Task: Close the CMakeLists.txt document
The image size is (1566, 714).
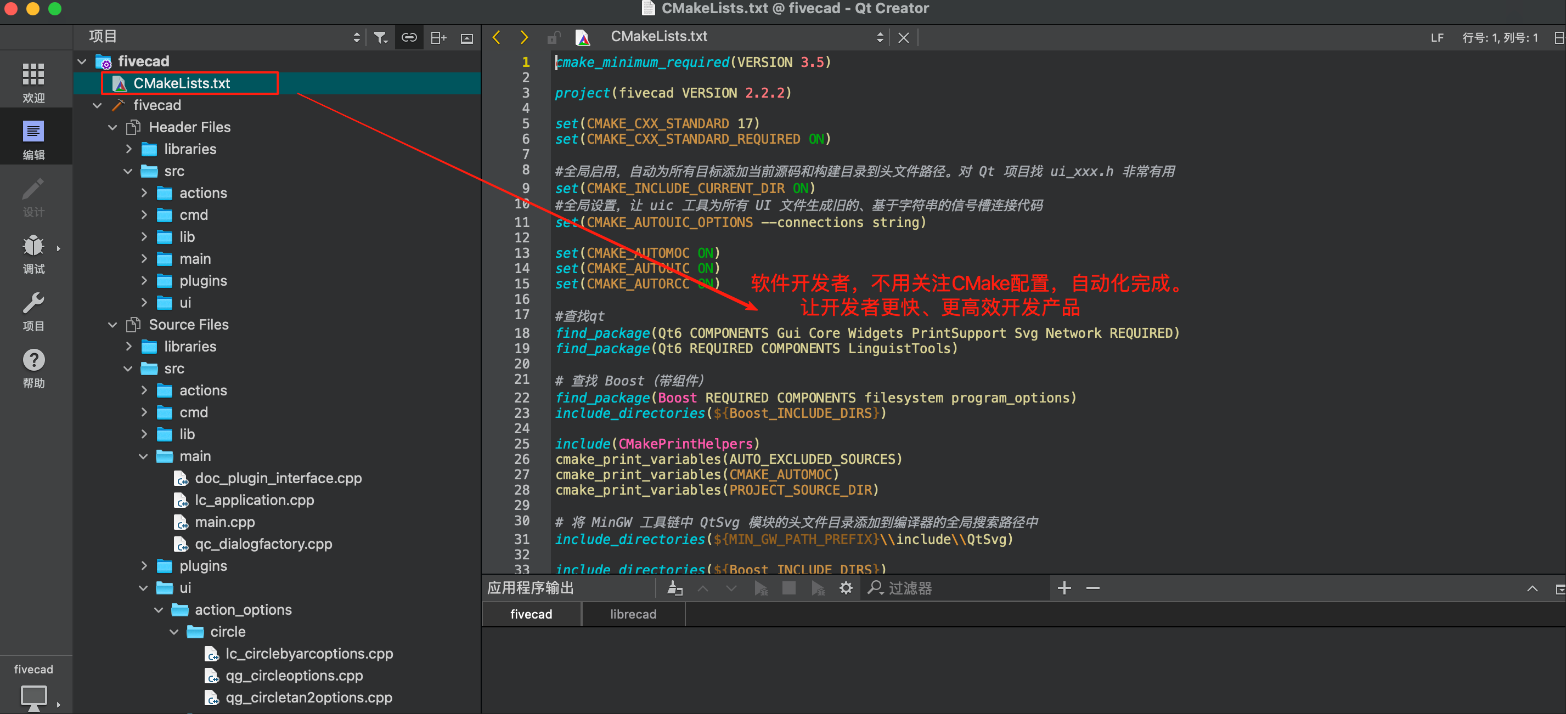Action: [x=903, y=38]
